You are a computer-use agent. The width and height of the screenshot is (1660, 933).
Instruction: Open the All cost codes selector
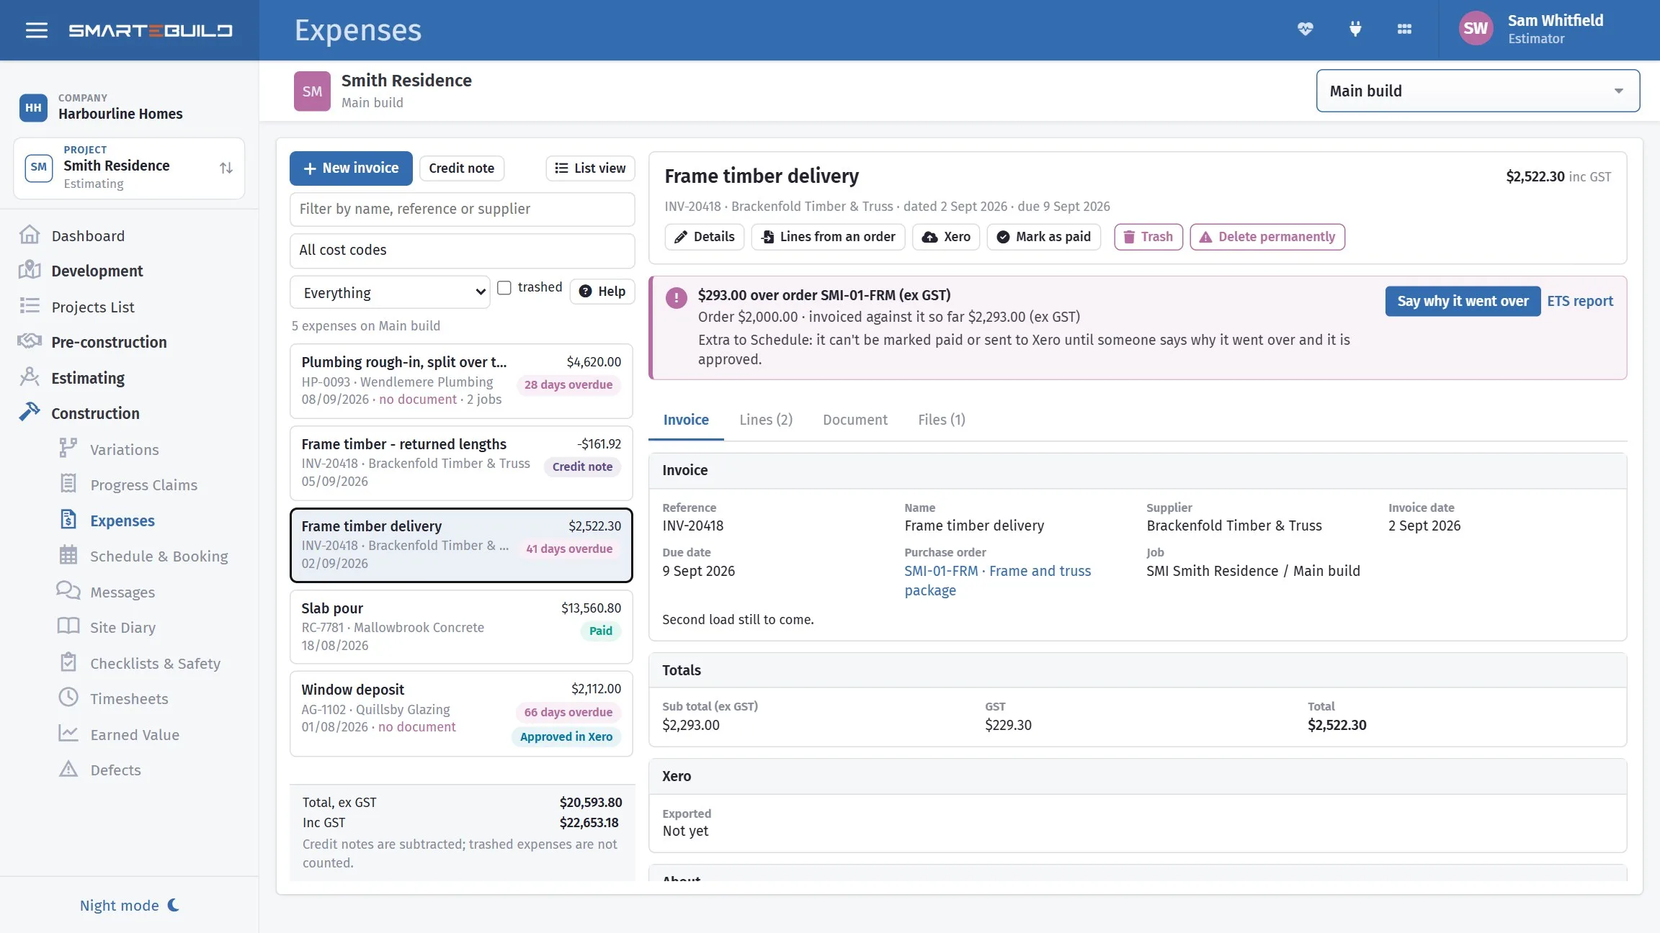click(462, 250)
